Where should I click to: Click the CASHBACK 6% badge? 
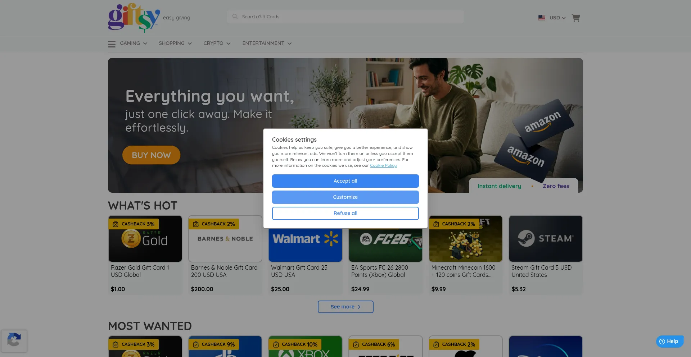[374, 344]
